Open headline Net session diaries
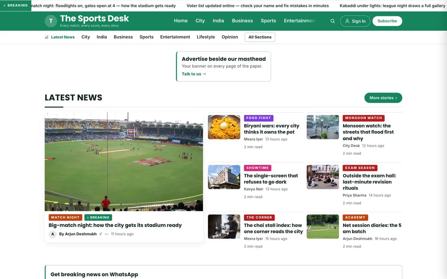This screenshot has width=447, height=279. [x=372, y=228]
